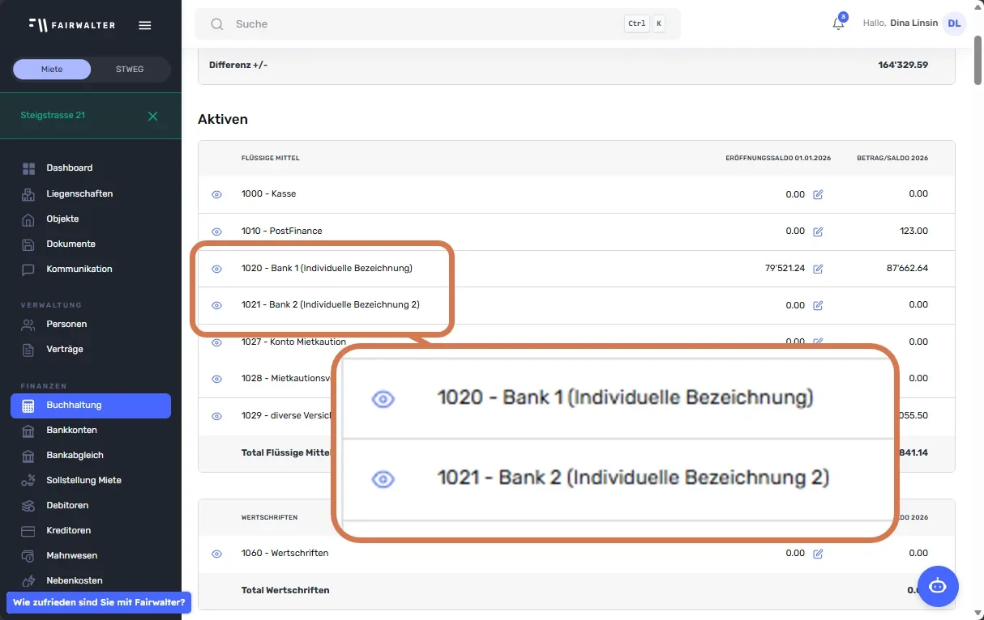This screenshot has width=984, height=620.
Task: Click the search magnifier icon
Action: tap(217, 24)
